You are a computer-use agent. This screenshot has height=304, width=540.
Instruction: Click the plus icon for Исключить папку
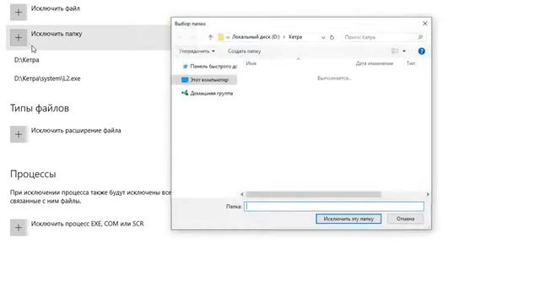point(19,37)
